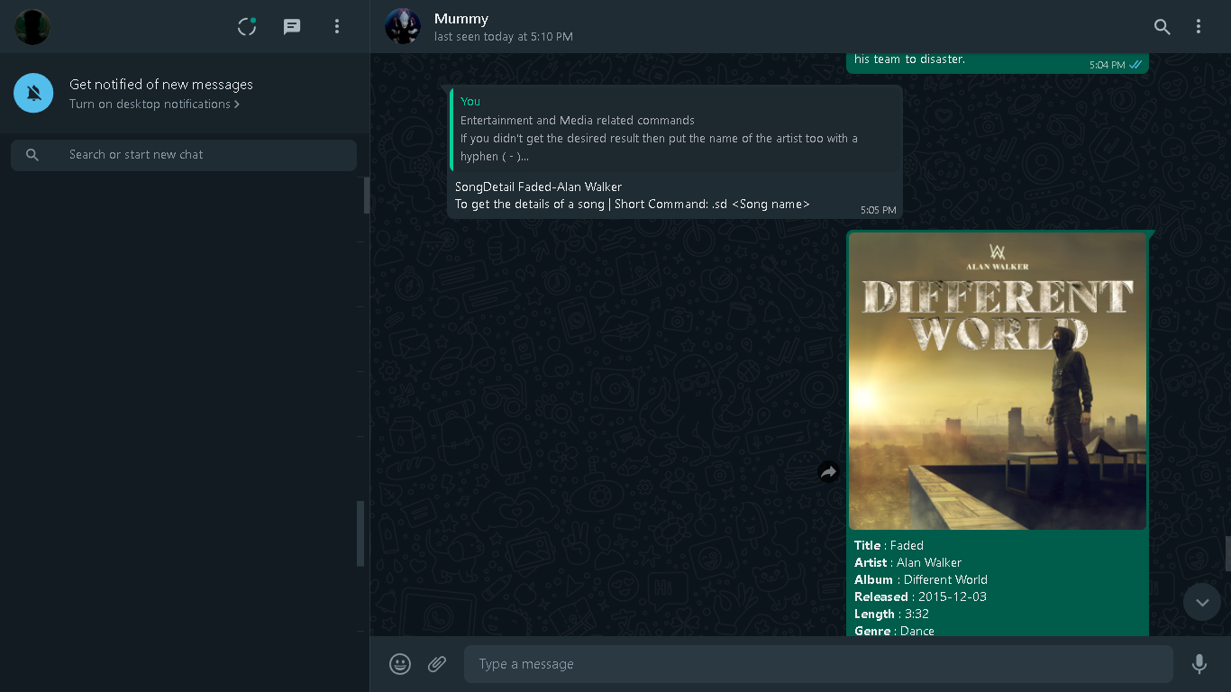The width and height of the screenshot is (1231, 692).
Task: Click the 5:05 PM message timestamp
Action: (879, 210)
